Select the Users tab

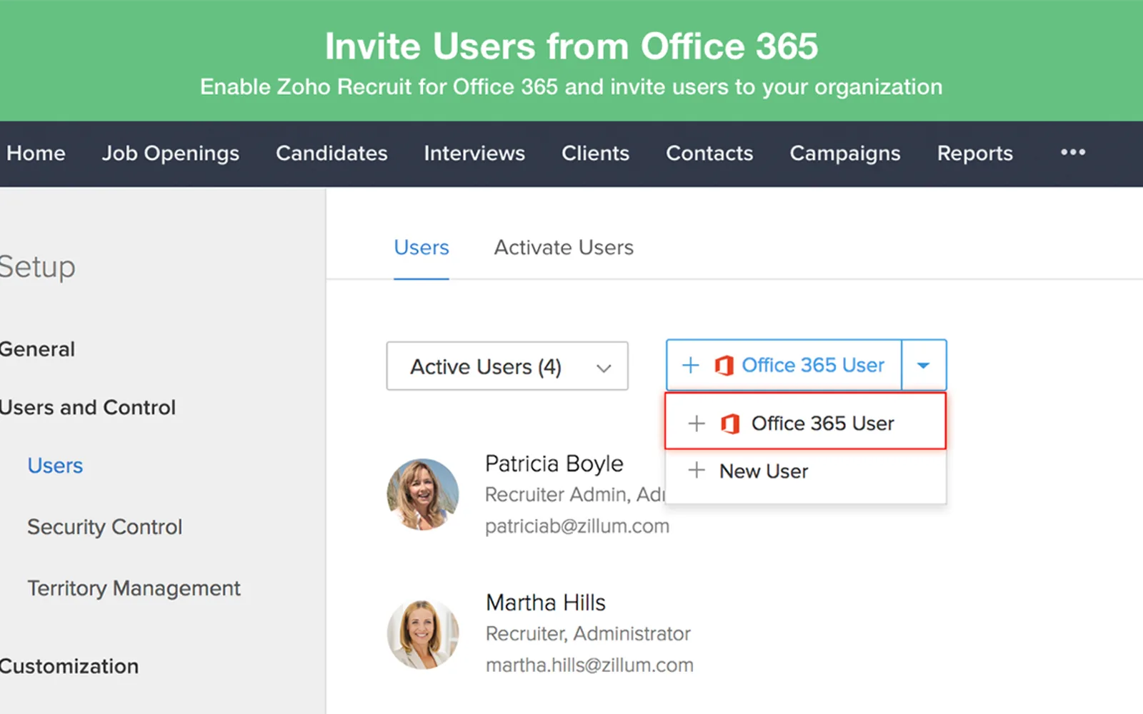pyautogui.click(x=421, y=247)
